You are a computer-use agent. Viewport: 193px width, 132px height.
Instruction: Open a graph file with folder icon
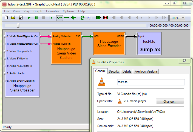13,18
